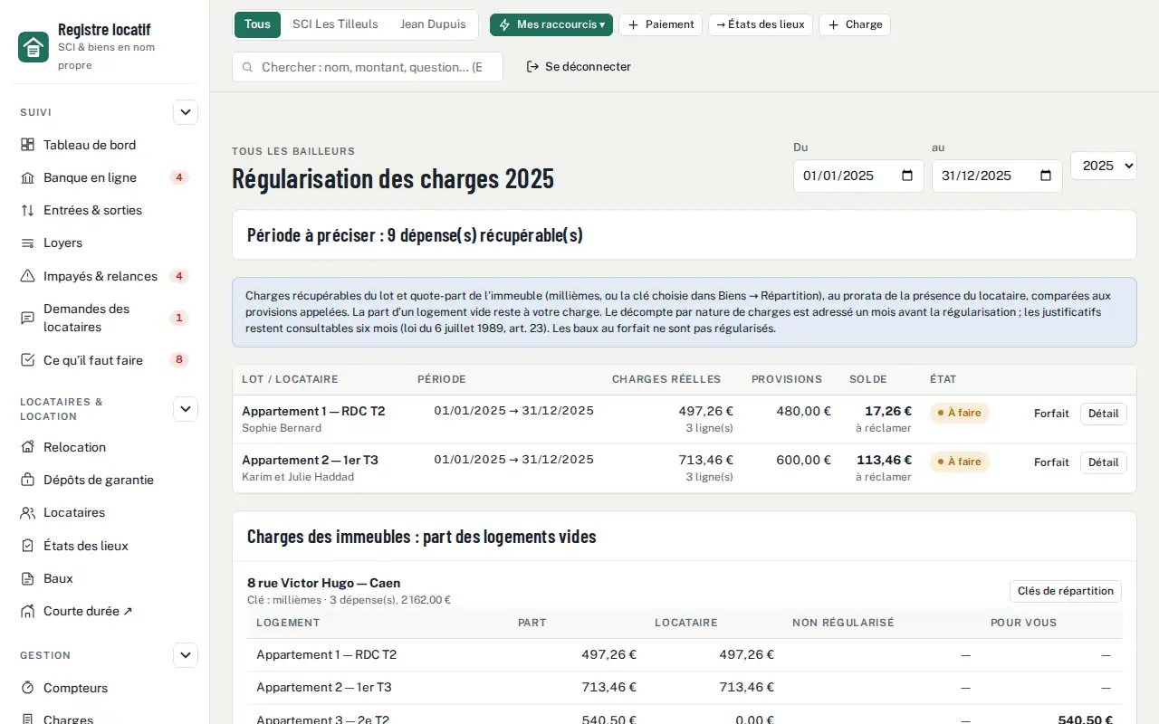Click the À faire badge for Appartement 1
The height and width of the screenshot is (724, 1159).
click(x=960, y=413)
